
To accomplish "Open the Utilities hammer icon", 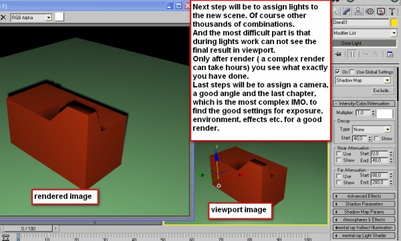I will click(x=392, y=11).
